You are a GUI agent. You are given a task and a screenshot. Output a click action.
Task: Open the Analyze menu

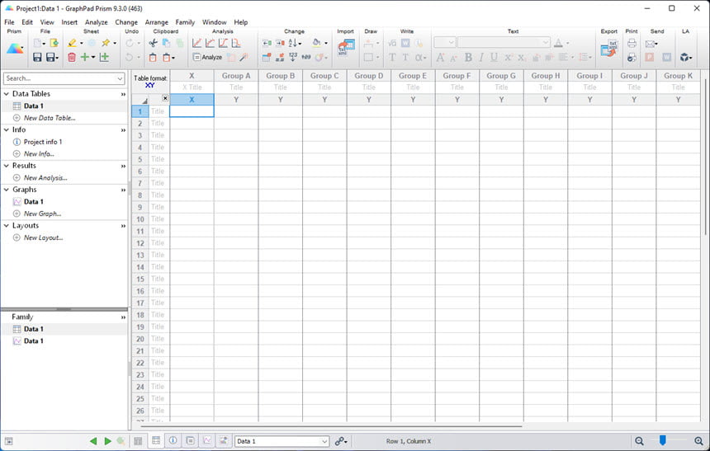97,22
